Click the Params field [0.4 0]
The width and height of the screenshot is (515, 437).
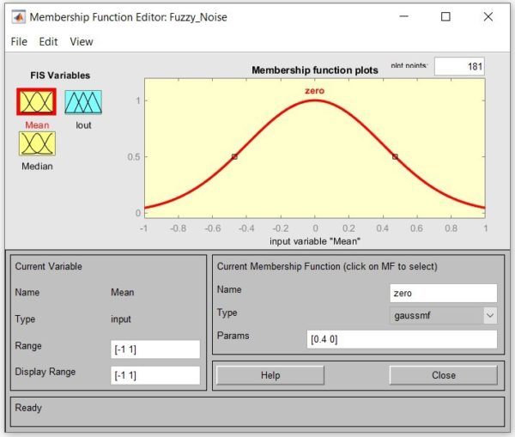(402, 339)
